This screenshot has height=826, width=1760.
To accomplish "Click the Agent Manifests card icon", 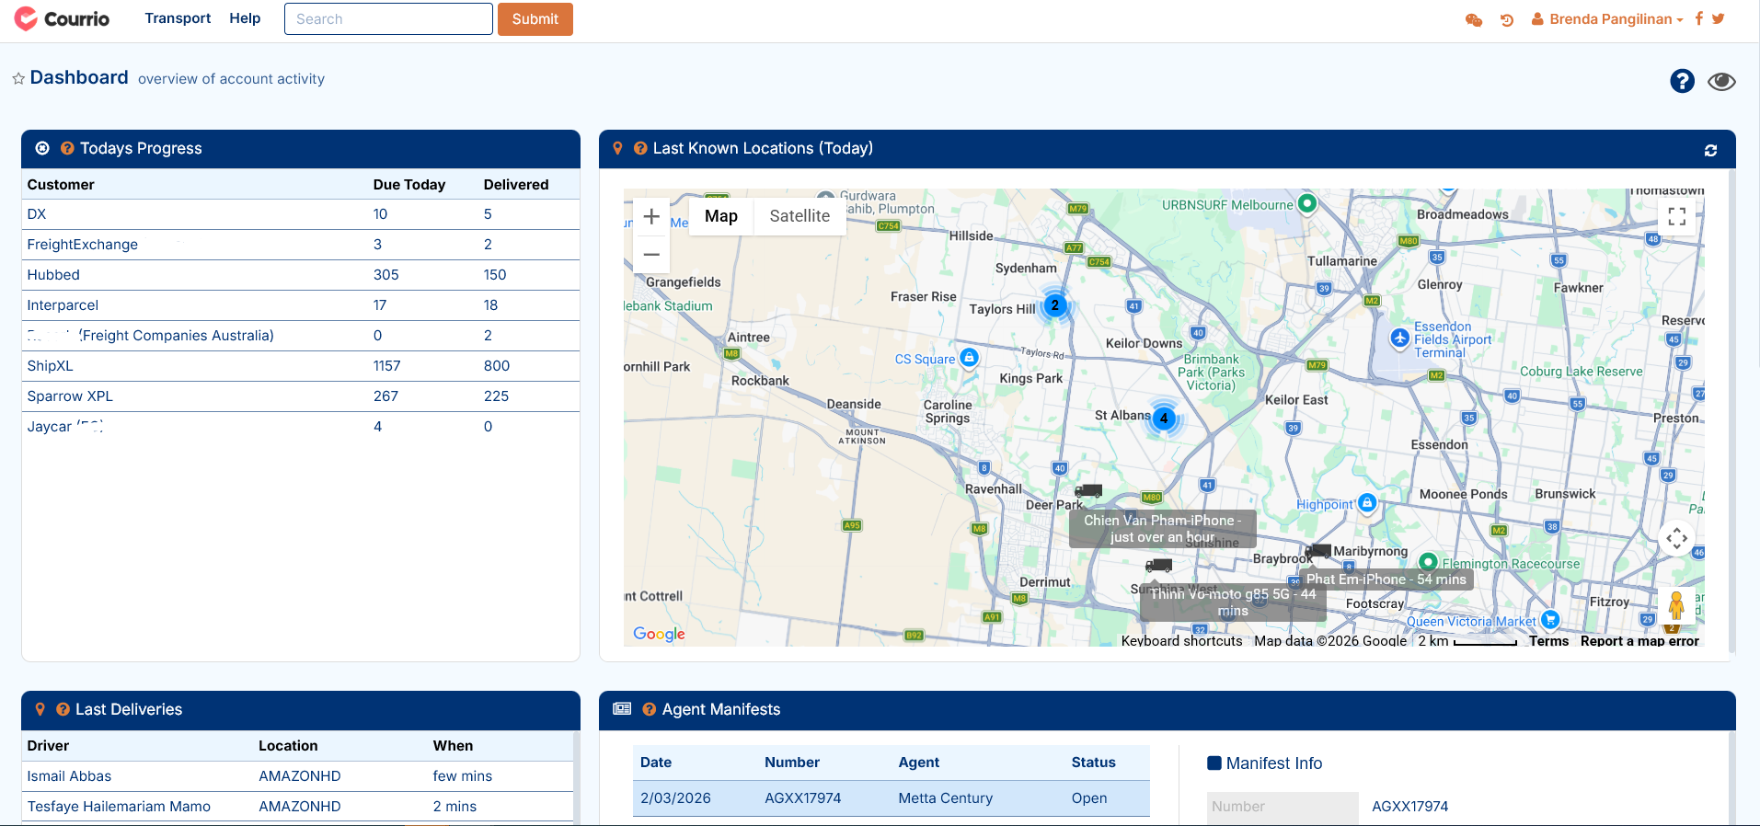I will point(622,709).
